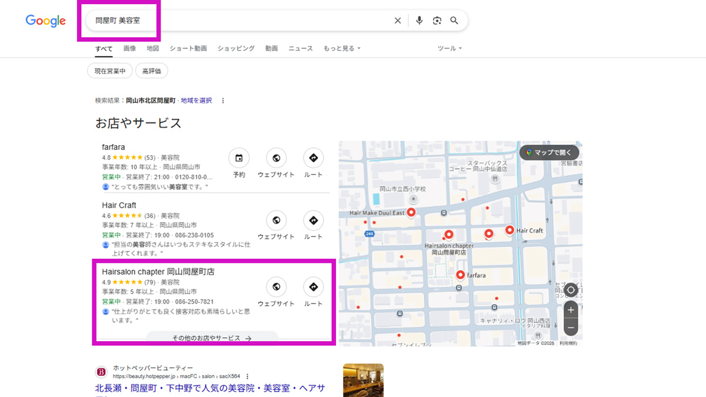This screenshot has width=706, height=397.
Task: Expand もっと見る dropdown
Action: pyautogui.click(x=342, y=48)
